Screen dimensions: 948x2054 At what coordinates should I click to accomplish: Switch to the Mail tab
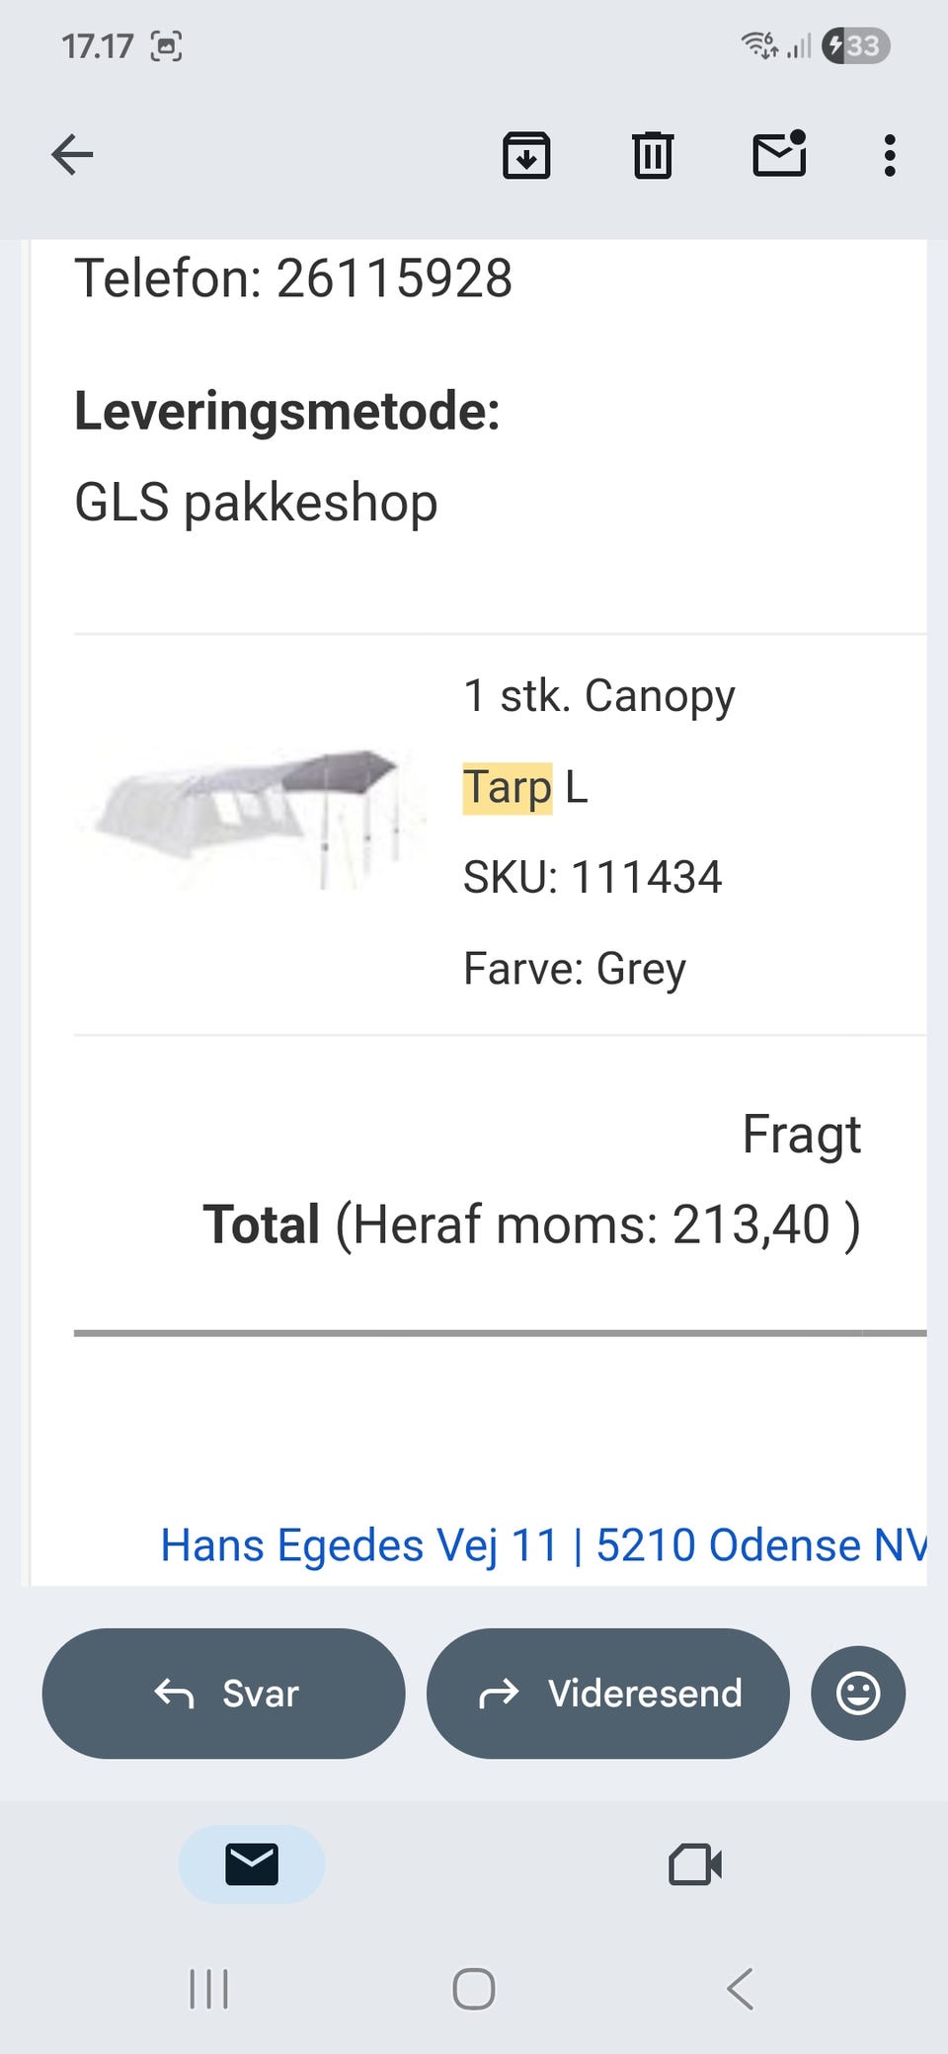click(x=252, y=1864)
